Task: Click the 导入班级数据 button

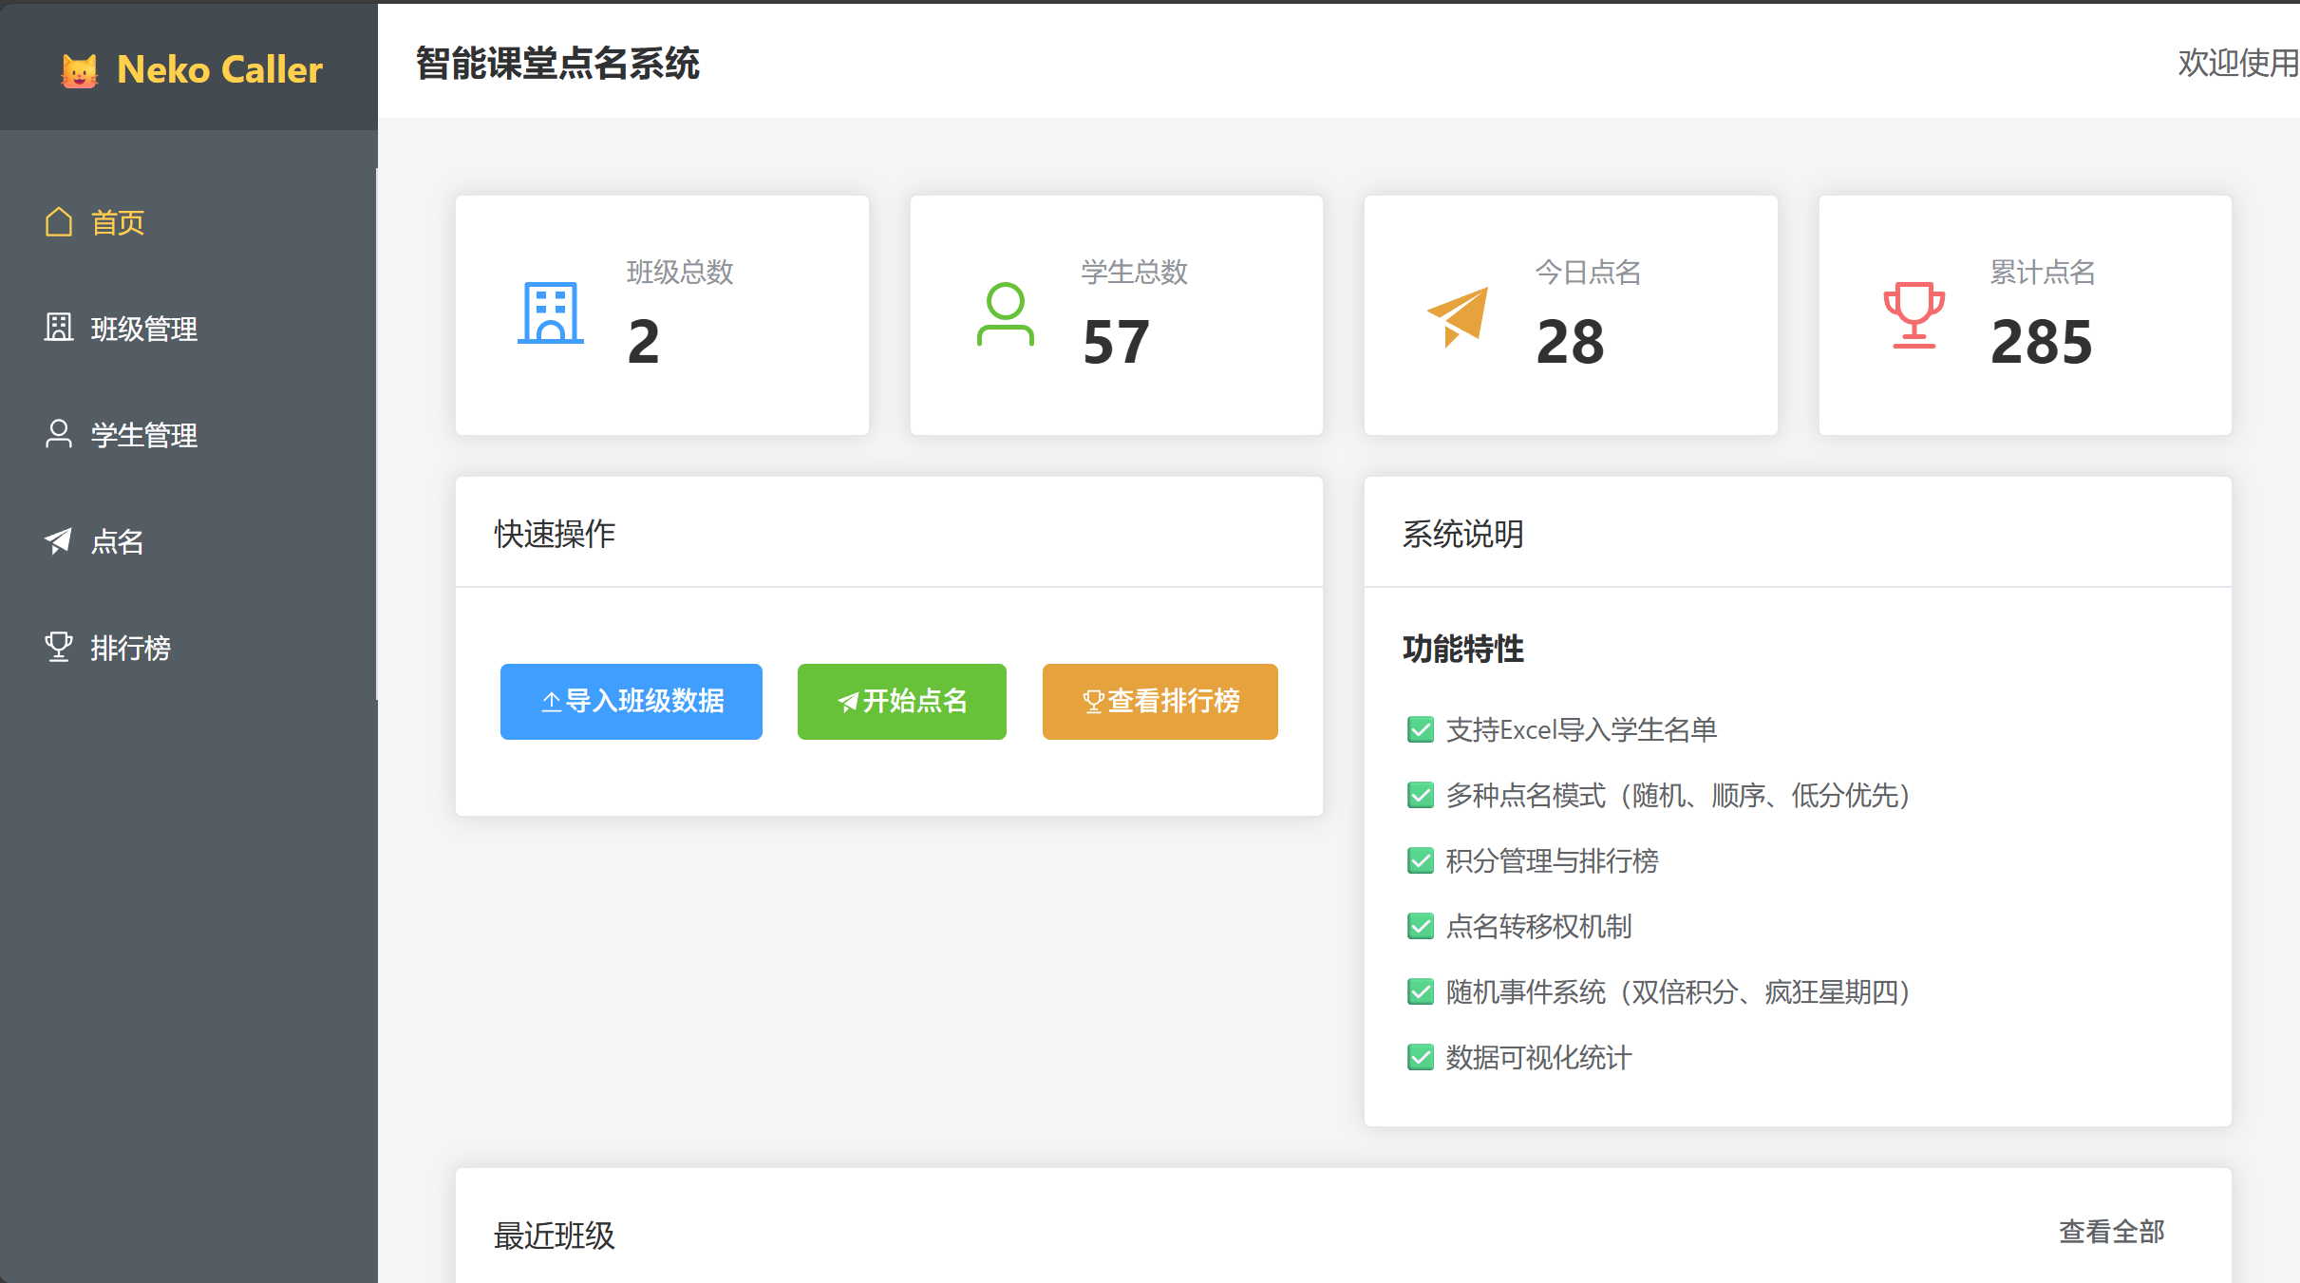Action: tap(631, 702)
